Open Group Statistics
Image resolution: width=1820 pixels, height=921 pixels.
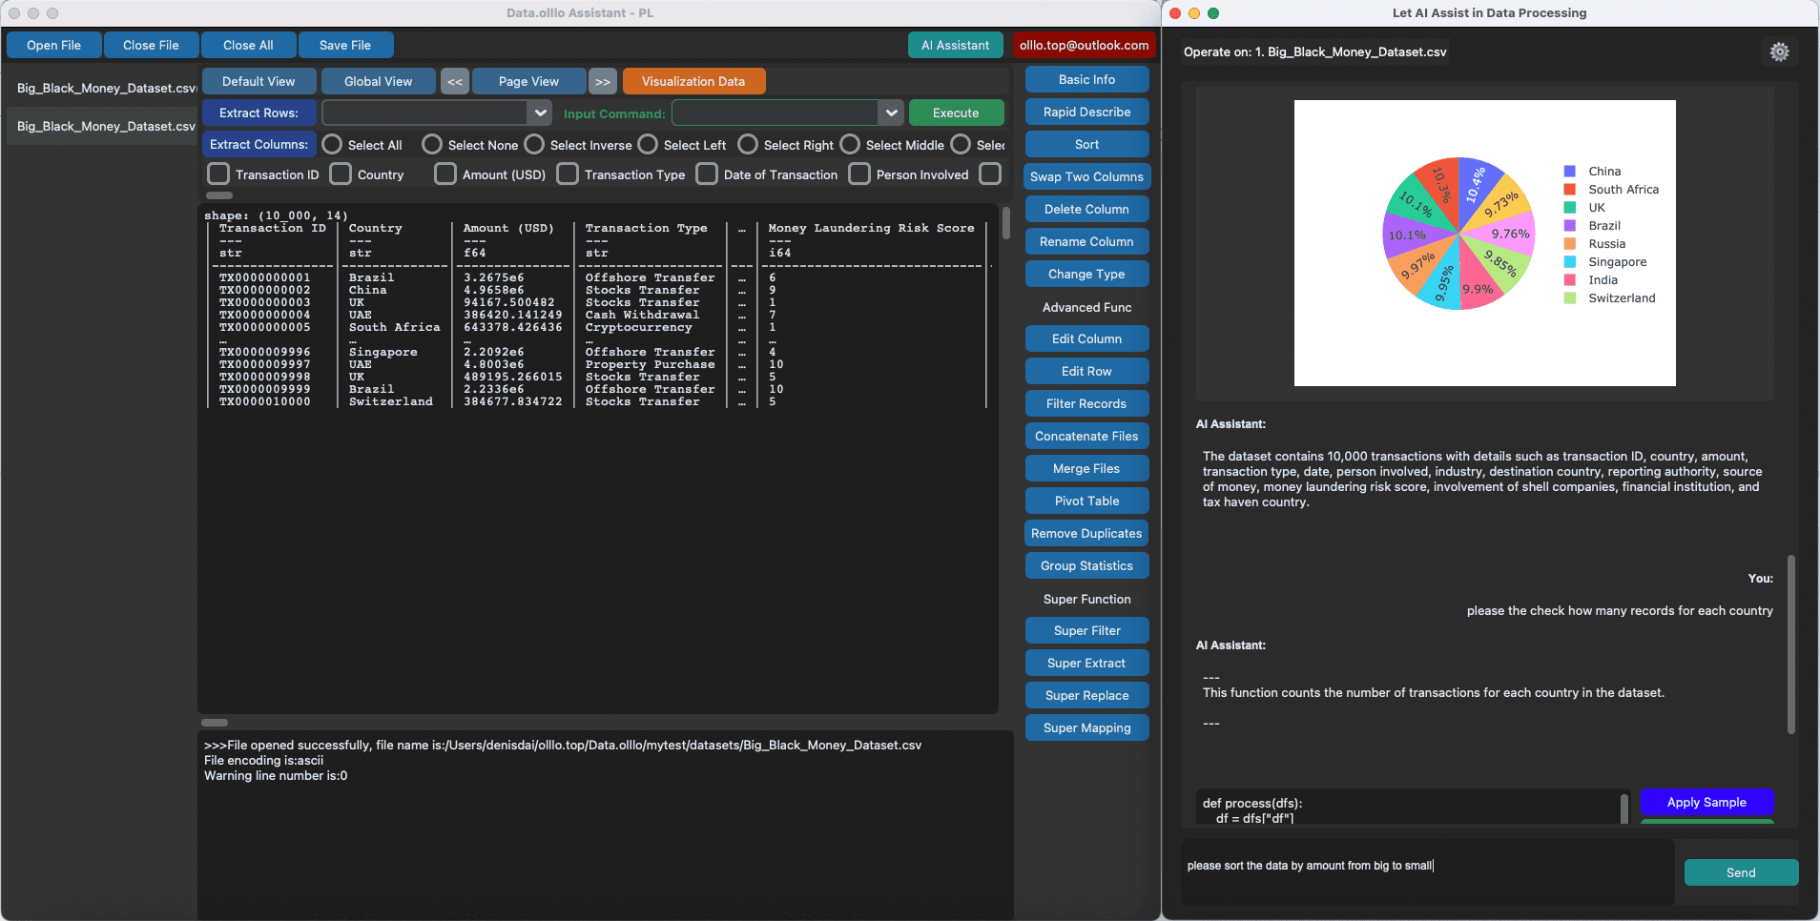(x=1086, y=565)
